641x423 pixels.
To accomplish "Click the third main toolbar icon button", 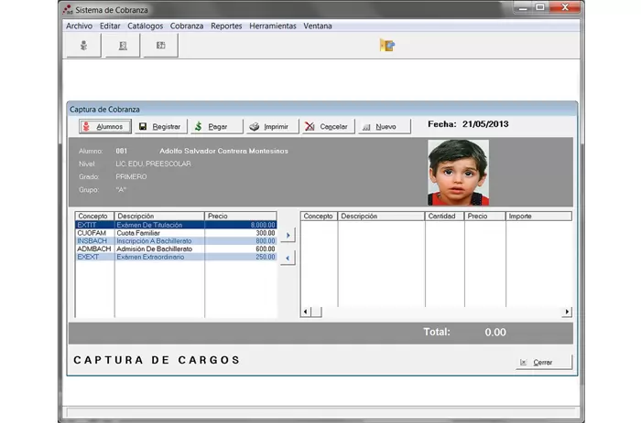I will (x=160, y=45).
